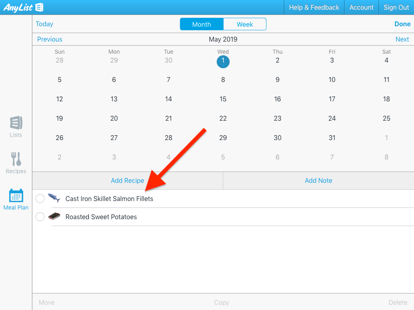
Task: Click the AnyList logo
Action: point(23,7)
